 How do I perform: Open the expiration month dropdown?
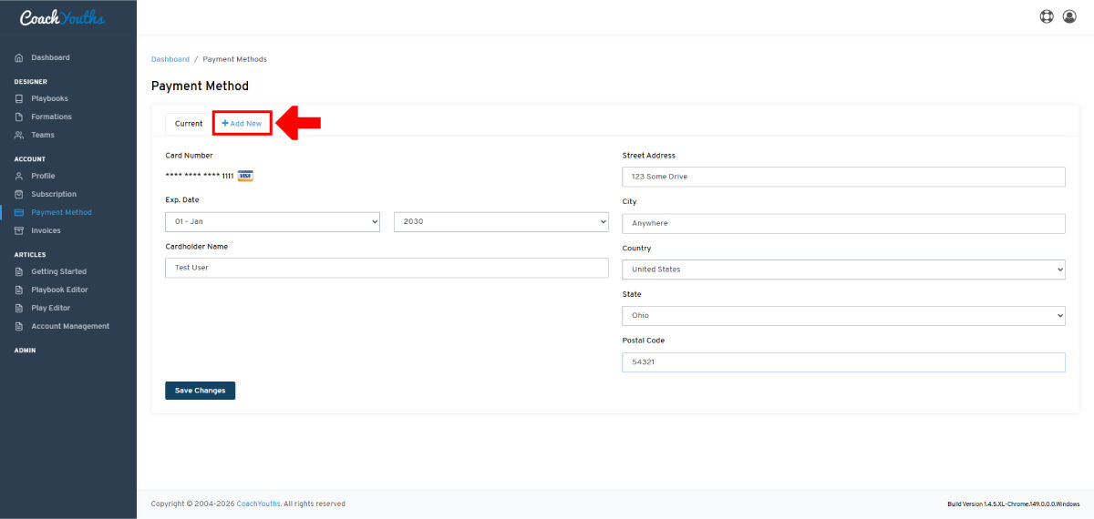coord(273,221)
